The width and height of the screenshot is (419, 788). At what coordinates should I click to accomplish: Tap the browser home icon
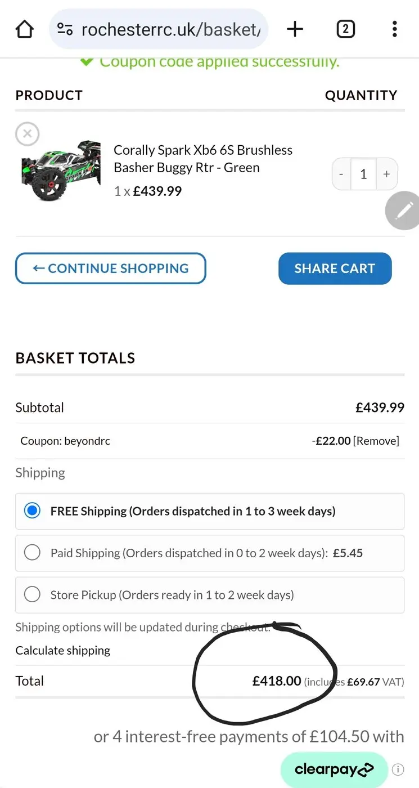24,29
